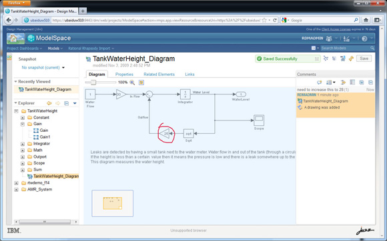Image resolution: width=387 pixels, height=241 pixels.
Task: Click the yellow link arrows icon near Save
Action: point(351,59)
